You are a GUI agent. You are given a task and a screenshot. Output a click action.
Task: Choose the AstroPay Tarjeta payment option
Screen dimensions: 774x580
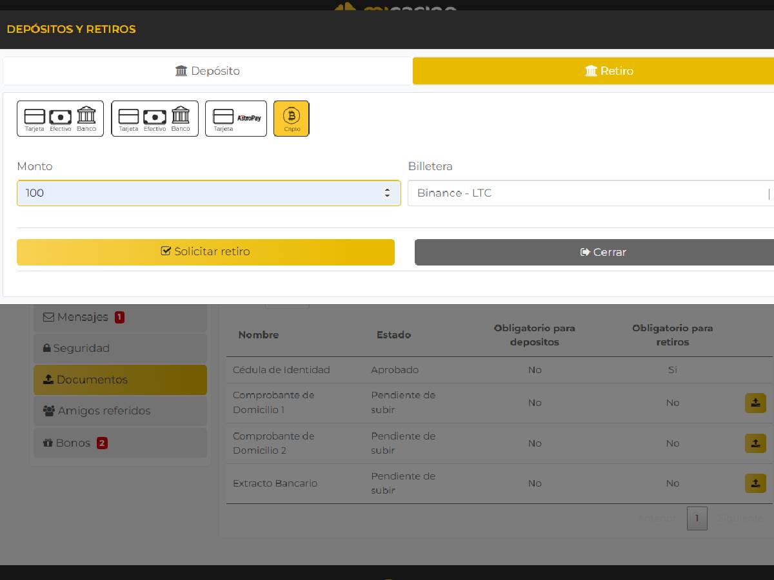(235, 119)
